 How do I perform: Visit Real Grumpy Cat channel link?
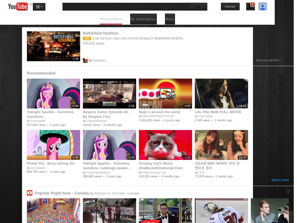click(x=154, y=172)
